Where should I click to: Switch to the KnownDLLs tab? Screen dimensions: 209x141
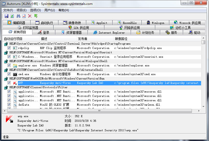click(127, 23)
